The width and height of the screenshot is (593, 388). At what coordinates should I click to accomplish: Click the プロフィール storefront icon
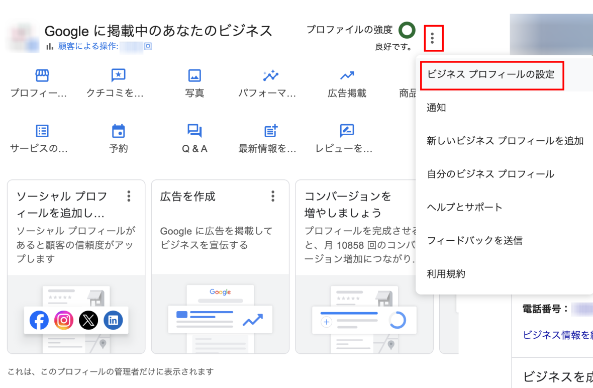click(42, 76)
